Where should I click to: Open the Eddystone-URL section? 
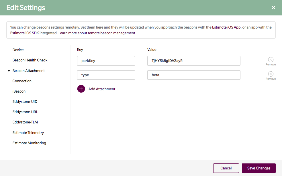point(25,112)
